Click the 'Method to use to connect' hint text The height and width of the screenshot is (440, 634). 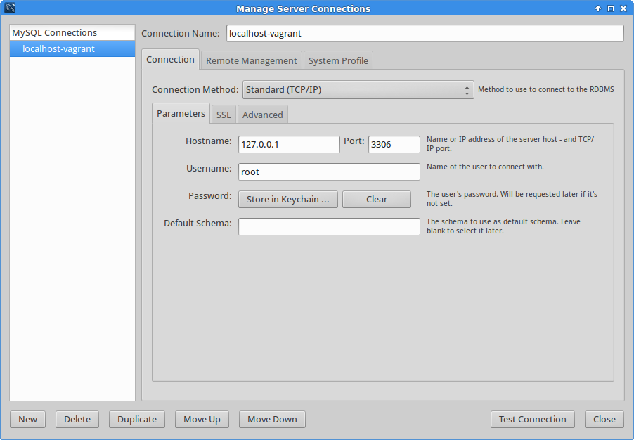(546, 89)
